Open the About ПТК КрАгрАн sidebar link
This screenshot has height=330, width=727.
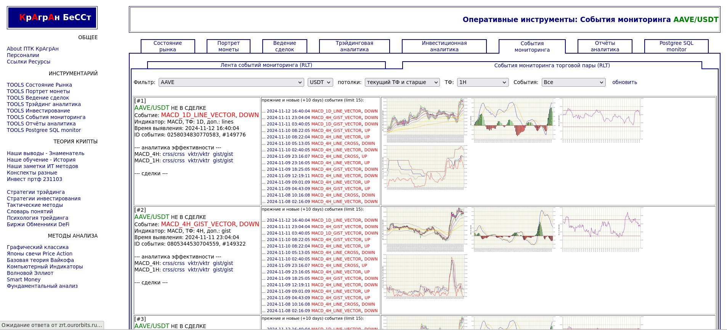[33, 49]
